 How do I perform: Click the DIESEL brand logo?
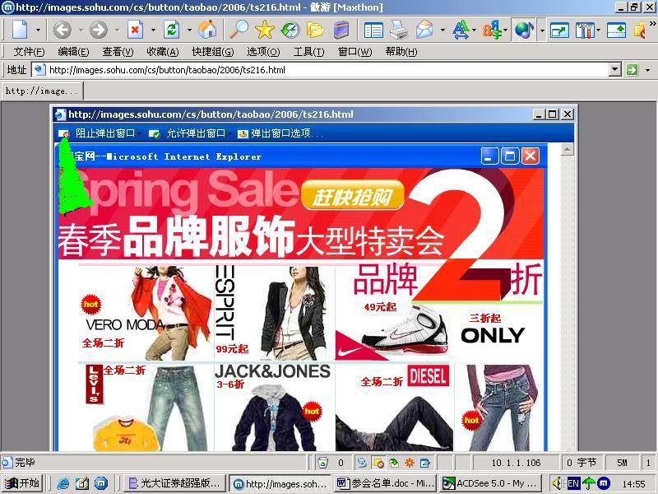[x=428, y=375]
